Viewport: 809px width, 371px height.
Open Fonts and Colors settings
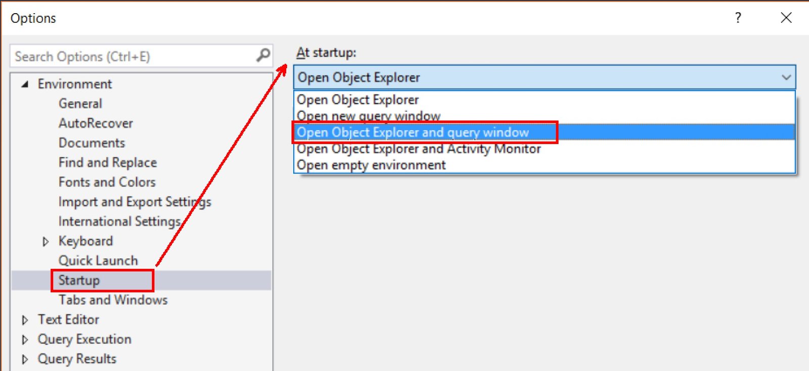point(107,182)
